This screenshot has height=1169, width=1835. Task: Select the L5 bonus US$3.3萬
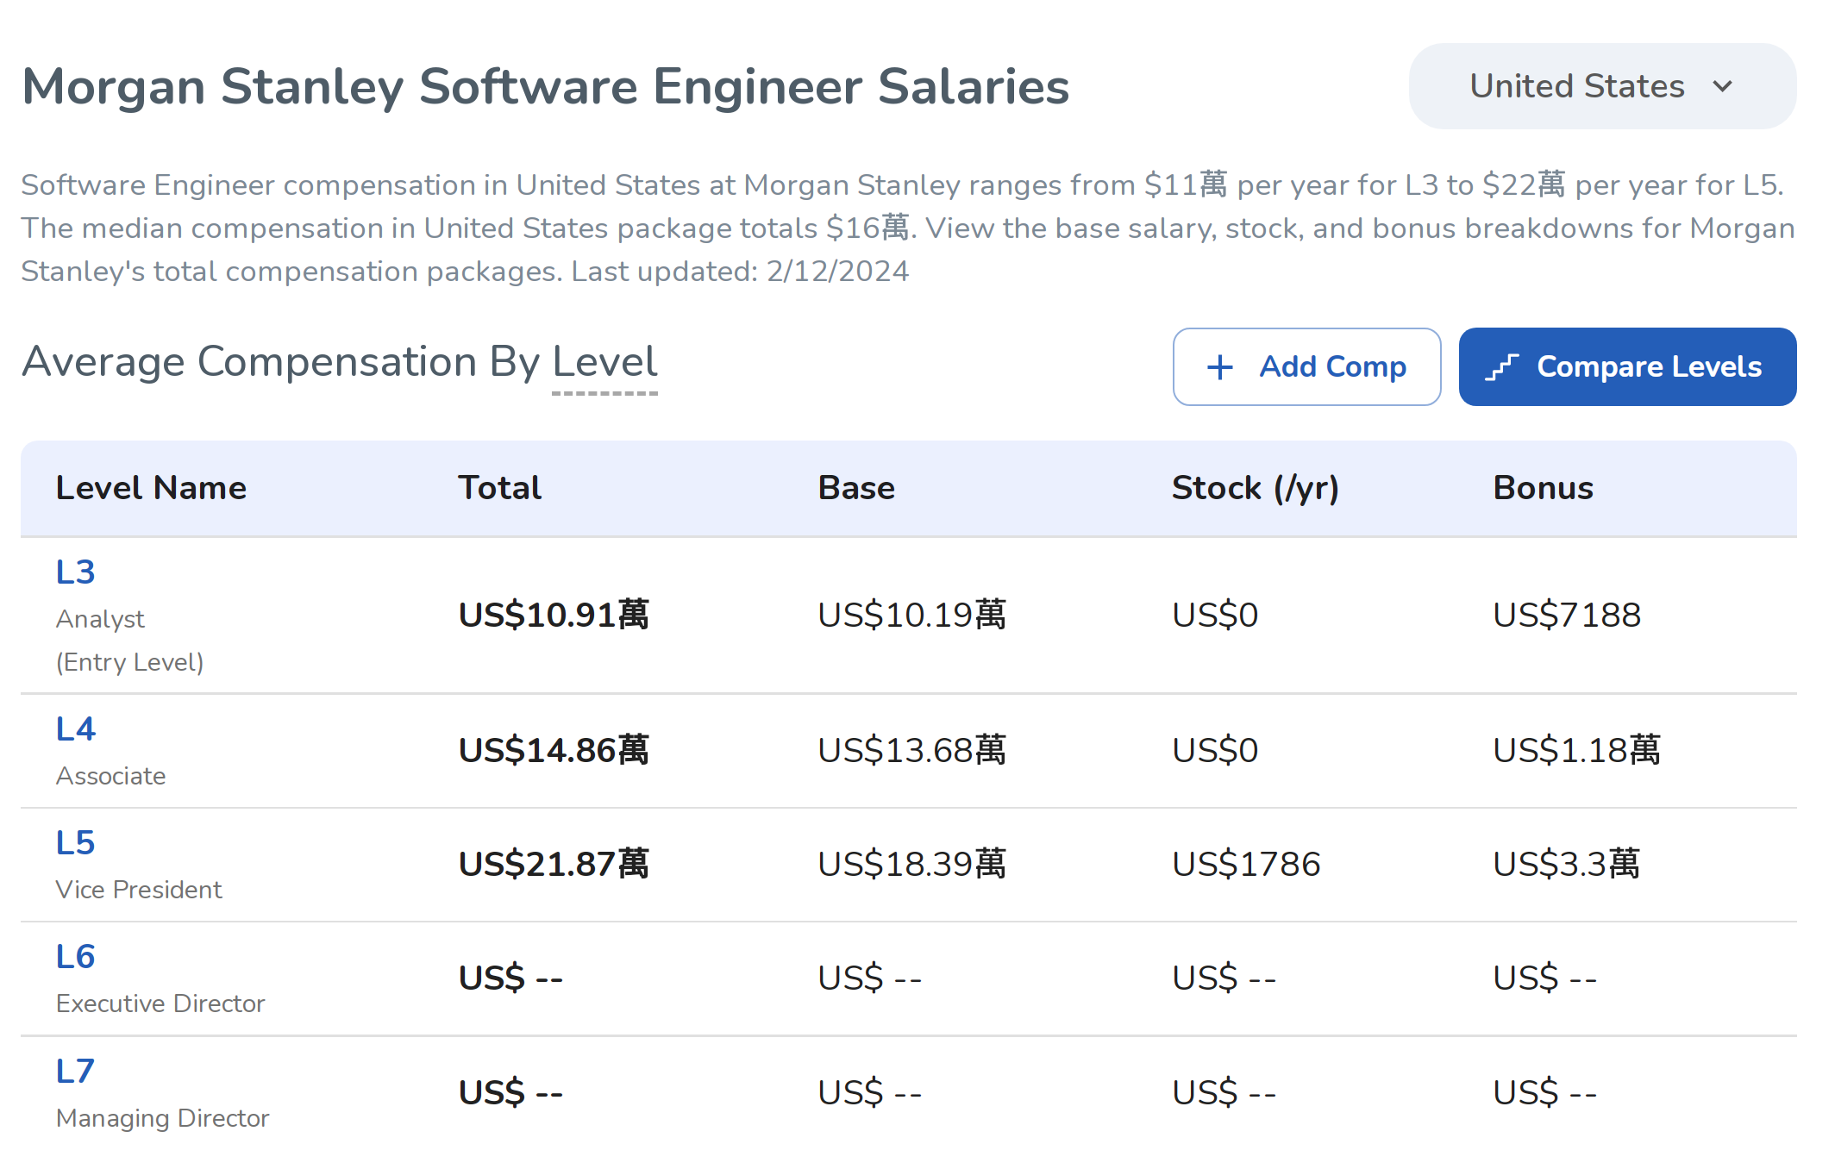(x=1566, y=864)
